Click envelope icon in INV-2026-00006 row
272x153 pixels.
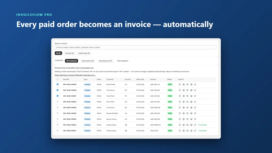coord(187,107)
